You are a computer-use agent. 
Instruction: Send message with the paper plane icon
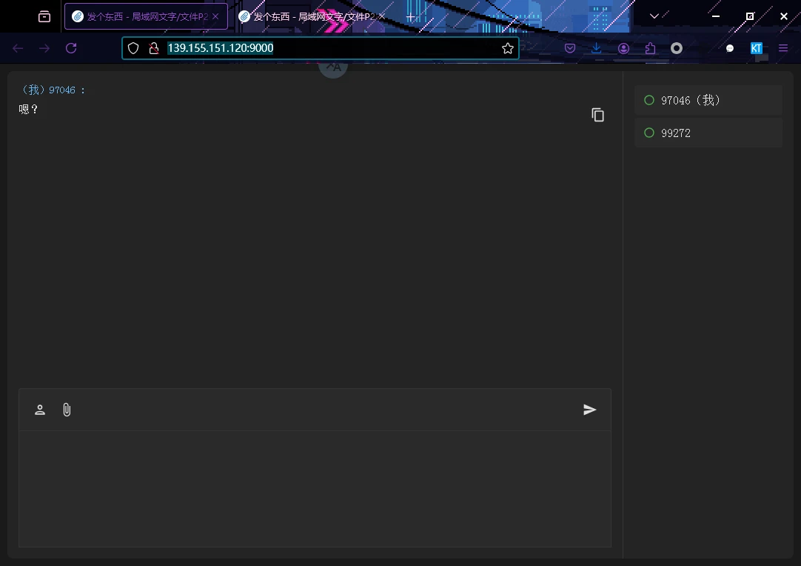[589, 410]
